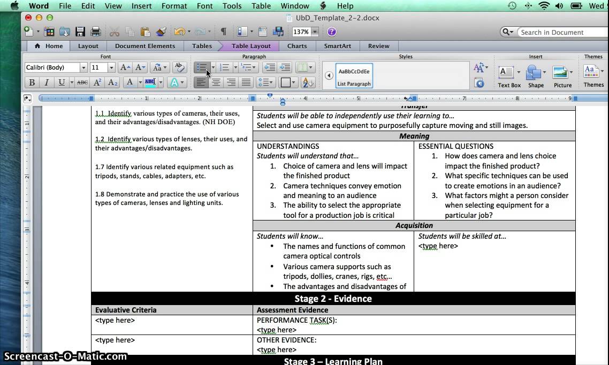Cut selection with scissors icon
Screen dimensions: 609x365
point(114,32)
